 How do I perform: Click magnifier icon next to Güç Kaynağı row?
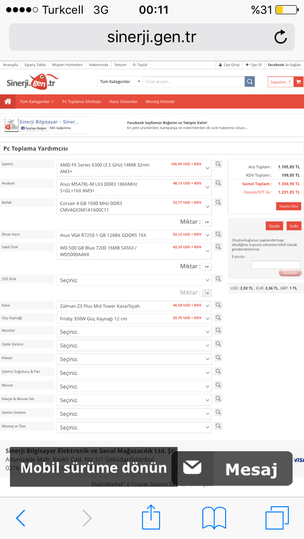pyautogui.click(x=218, y=317)
